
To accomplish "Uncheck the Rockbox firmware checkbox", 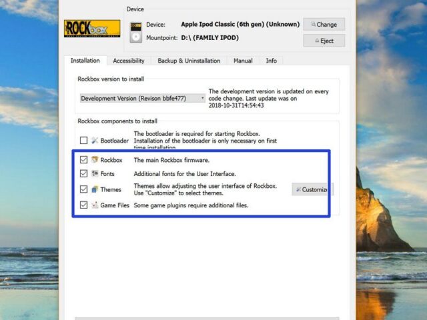I will tap(83, 160).
